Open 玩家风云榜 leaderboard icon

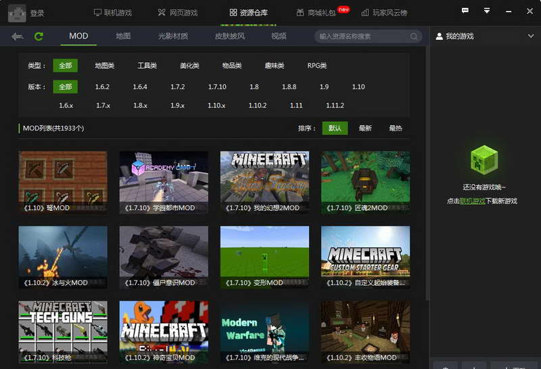pos(364,13)
